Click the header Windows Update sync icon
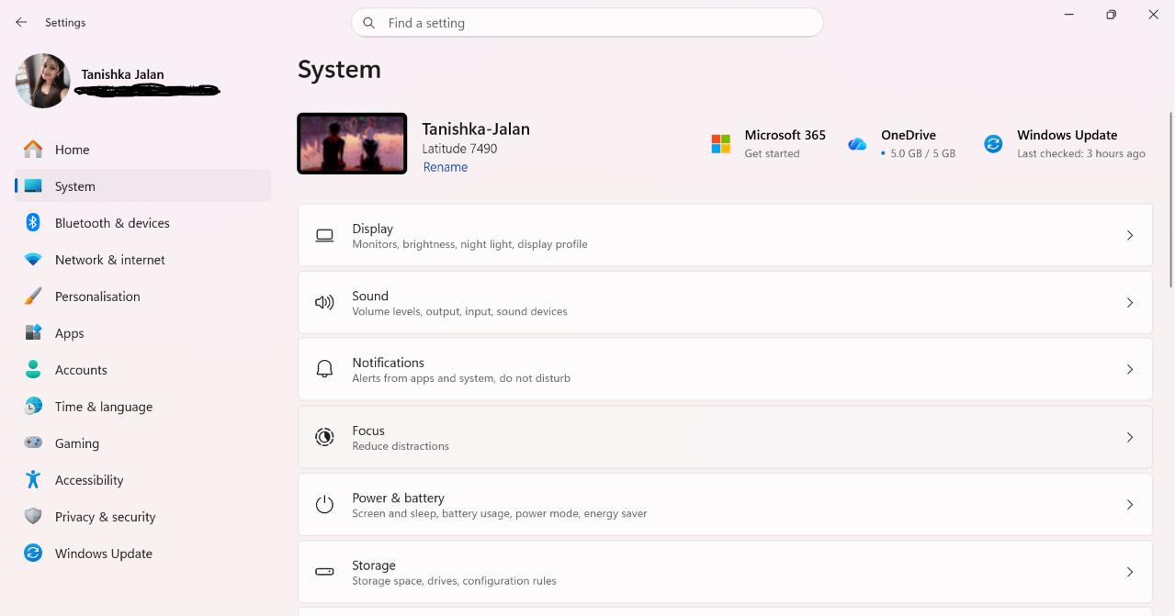The height and width of the screenshot is (616, 1175). (993, 144)
